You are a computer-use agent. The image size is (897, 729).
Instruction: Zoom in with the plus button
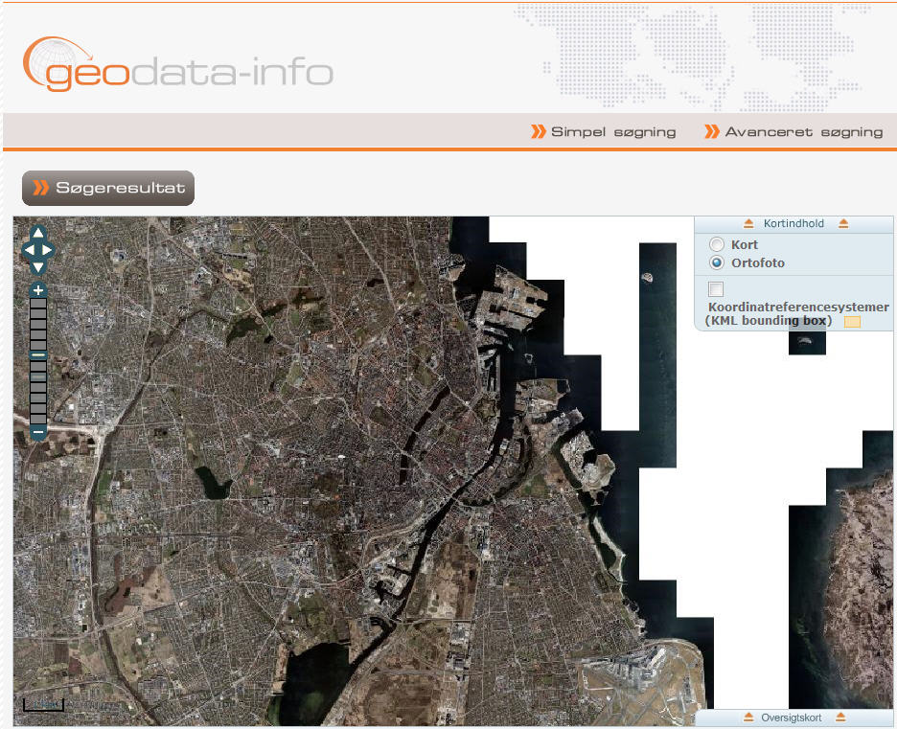tap(38, 290)
